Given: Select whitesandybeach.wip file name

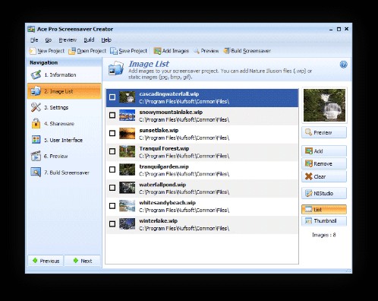Looking at the screenshot, I should (x=167, y=203).
